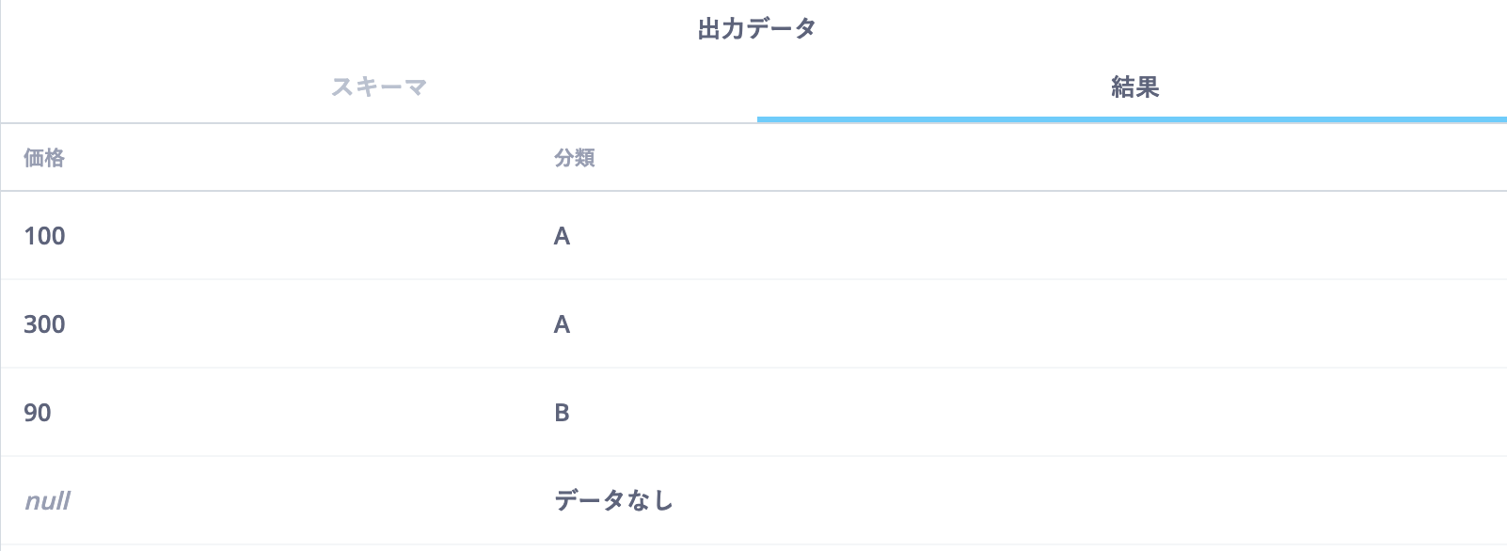Click category A in the 100 row
This screenshot has width=1507, height=551.
click(x=562, y=236)
